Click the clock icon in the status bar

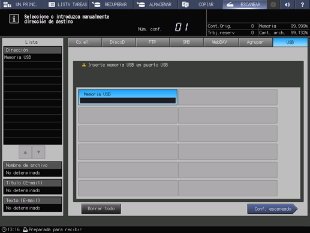(4, 229)
